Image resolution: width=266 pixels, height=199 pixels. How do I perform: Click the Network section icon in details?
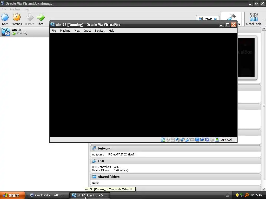(94, 148)
